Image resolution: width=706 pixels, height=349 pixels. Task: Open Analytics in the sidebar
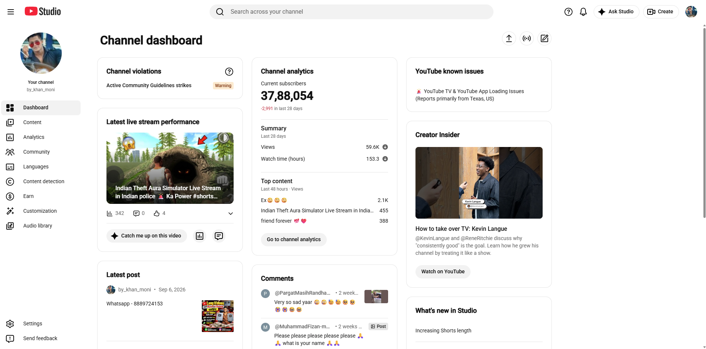[x=41, y=137]
